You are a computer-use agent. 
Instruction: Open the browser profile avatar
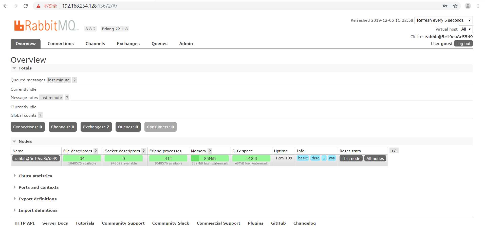pyautogui.click(x=468, y=6)
